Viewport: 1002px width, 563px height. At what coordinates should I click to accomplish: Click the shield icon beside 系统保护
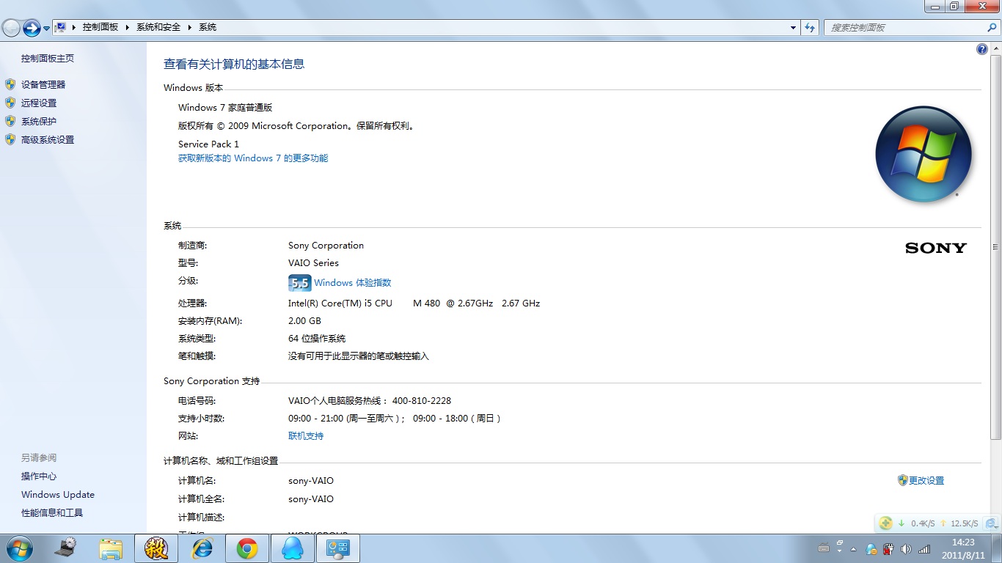coord(10,121)
